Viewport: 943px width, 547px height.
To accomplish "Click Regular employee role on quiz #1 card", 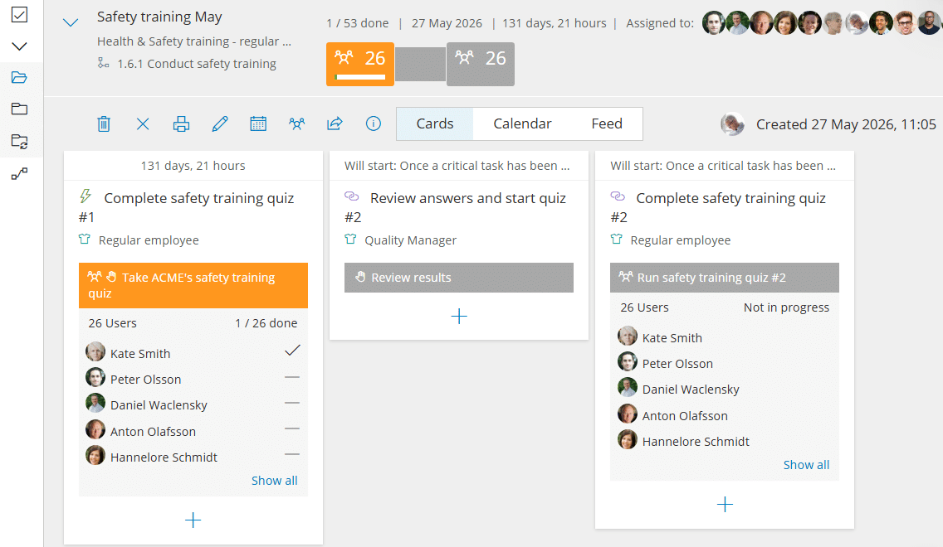I will click(x=149, y=240).
